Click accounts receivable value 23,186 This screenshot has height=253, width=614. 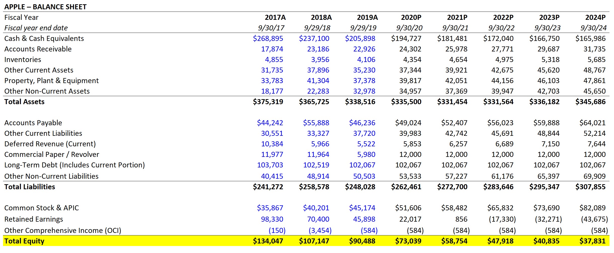pos(318,49)
